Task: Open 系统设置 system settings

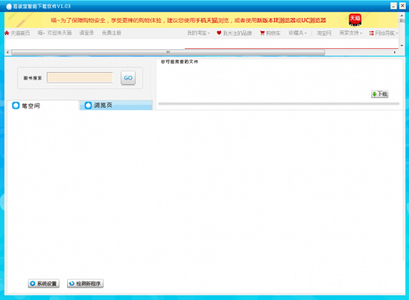Action: click(x=43, y=284)
